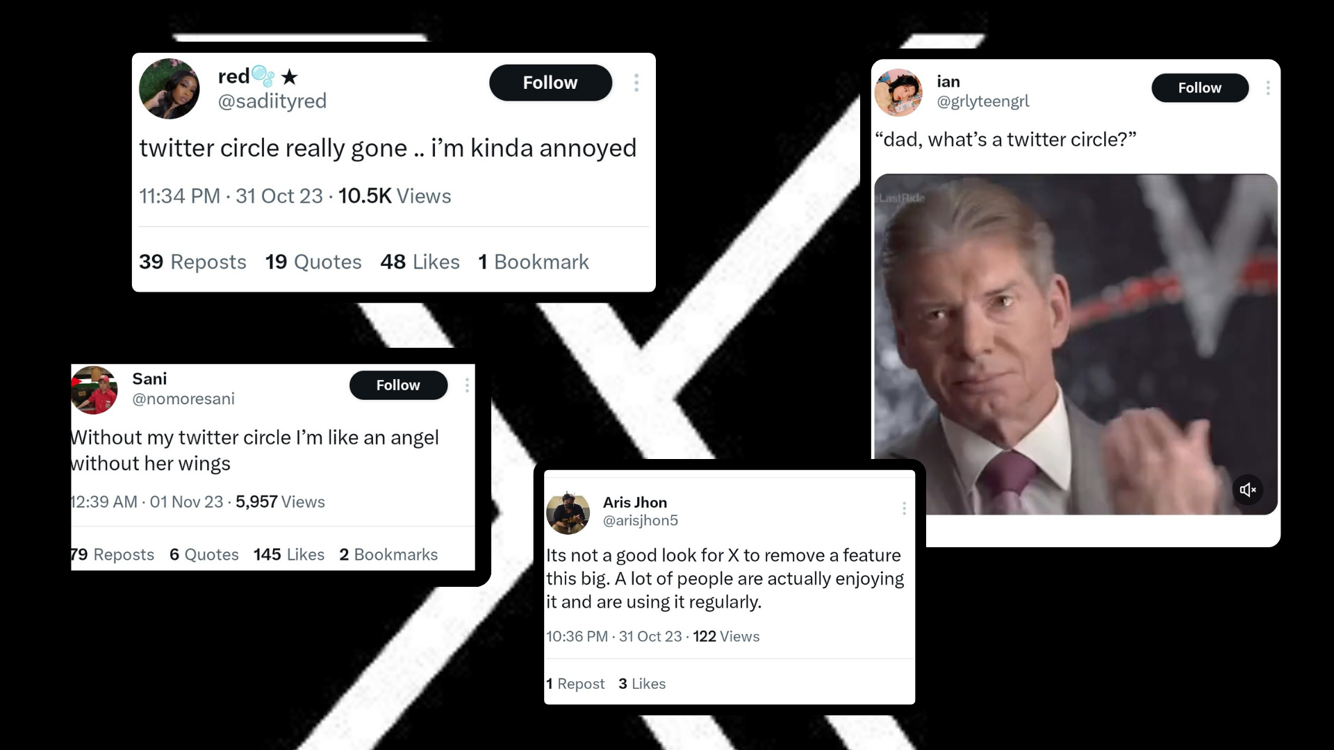The width and height of the screenshot is (1334, 750).
Task: Play the video thumbnail in ian's tweet
Action: pyautogui.click(x=1075, y=344)
